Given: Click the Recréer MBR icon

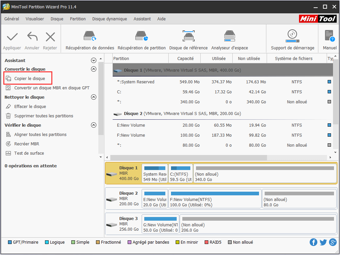Looking at the screenshot, I should 8,144.
